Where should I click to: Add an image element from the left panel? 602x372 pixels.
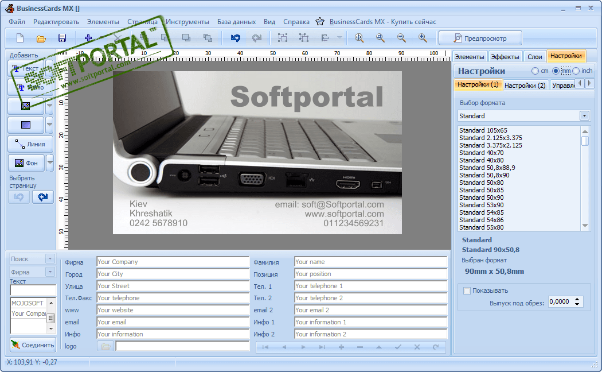26,106
